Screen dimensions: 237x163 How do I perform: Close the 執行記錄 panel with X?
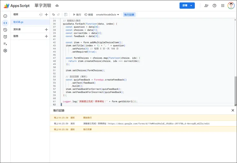(233, 110)
